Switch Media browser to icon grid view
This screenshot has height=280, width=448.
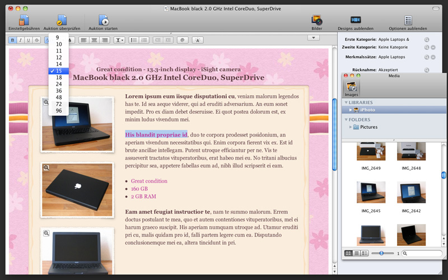click(x=348, y=253)
